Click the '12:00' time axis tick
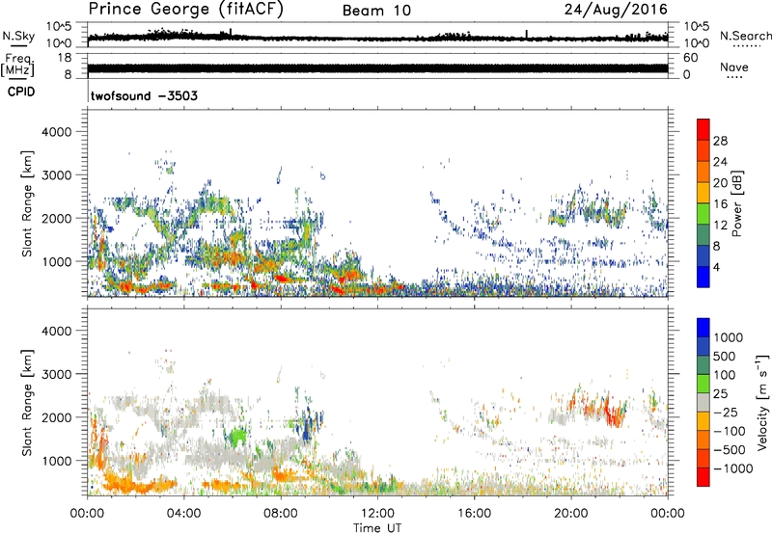The width and height of the screenshot is (772, 534). tap(377, 514)
